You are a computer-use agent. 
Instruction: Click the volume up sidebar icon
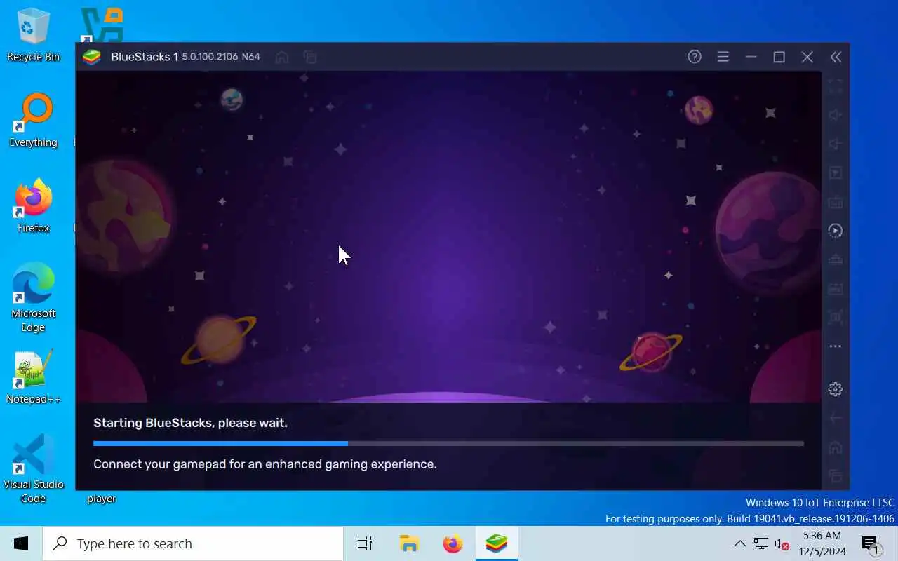(x=835, y=115)
